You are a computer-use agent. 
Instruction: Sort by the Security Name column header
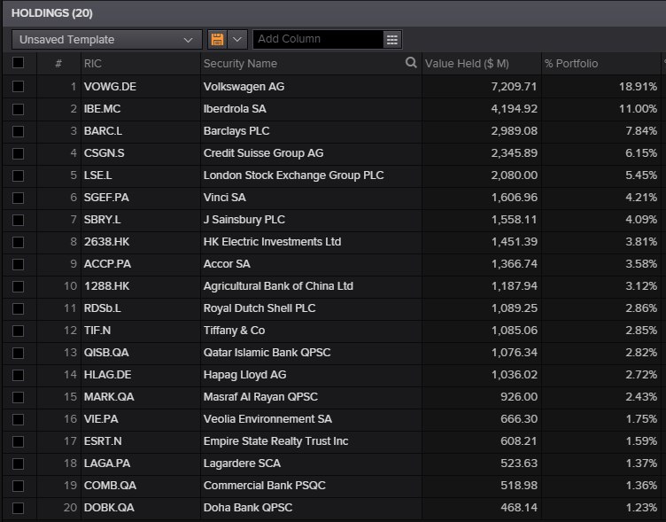pyautogui.click(x=240, y=64)
